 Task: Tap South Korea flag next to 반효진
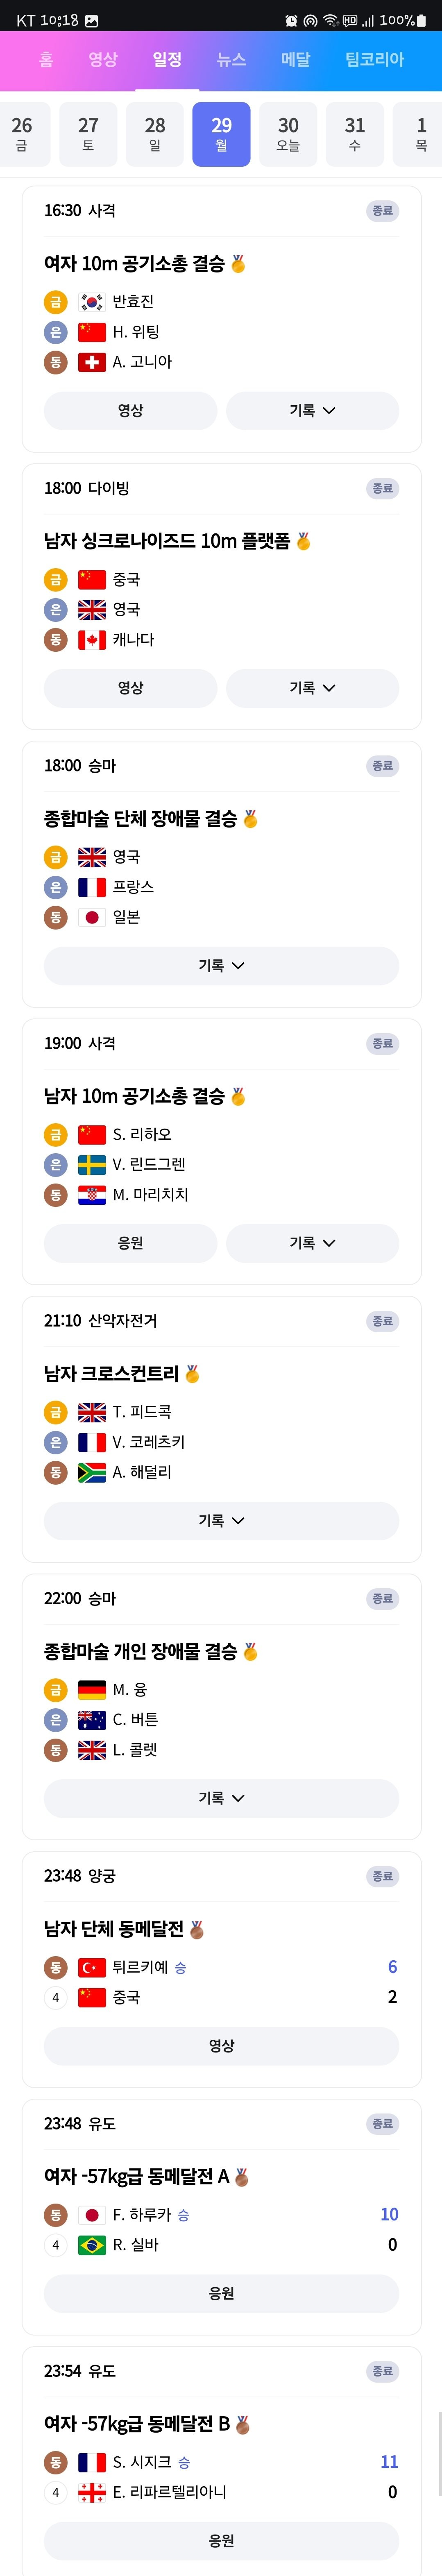[92, 301]
